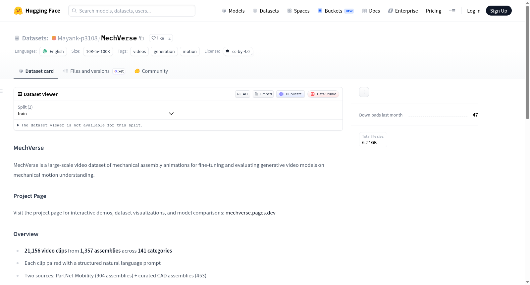Viewport: 530px width, 285px height.
Task: Expand the additional navigation menu icon
Action: tap(452, 11)
